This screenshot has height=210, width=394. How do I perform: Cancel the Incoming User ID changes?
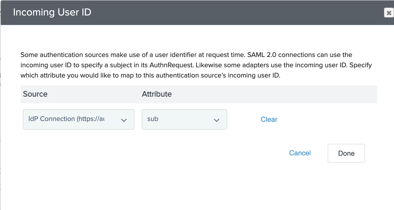point(300,153)
